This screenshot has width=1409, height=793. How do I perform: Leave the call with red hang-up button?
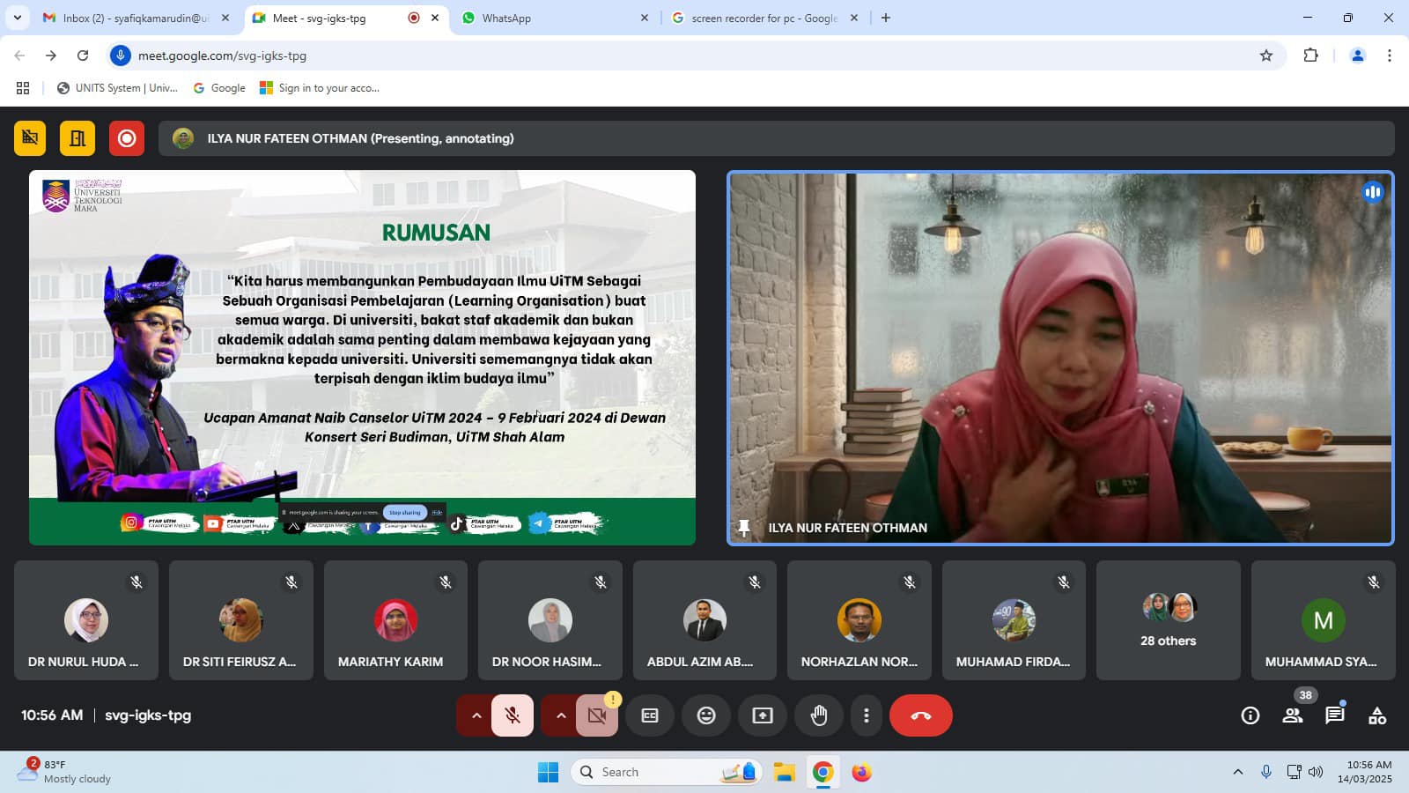[x=921, y=715]
